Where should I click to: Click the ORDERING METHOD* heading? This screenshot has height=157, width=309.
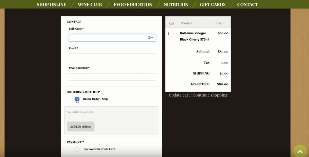83,92
